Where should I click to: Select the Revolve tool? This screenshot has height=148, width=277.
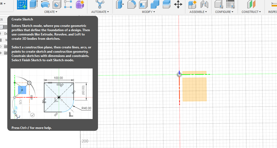click(45, 4)
